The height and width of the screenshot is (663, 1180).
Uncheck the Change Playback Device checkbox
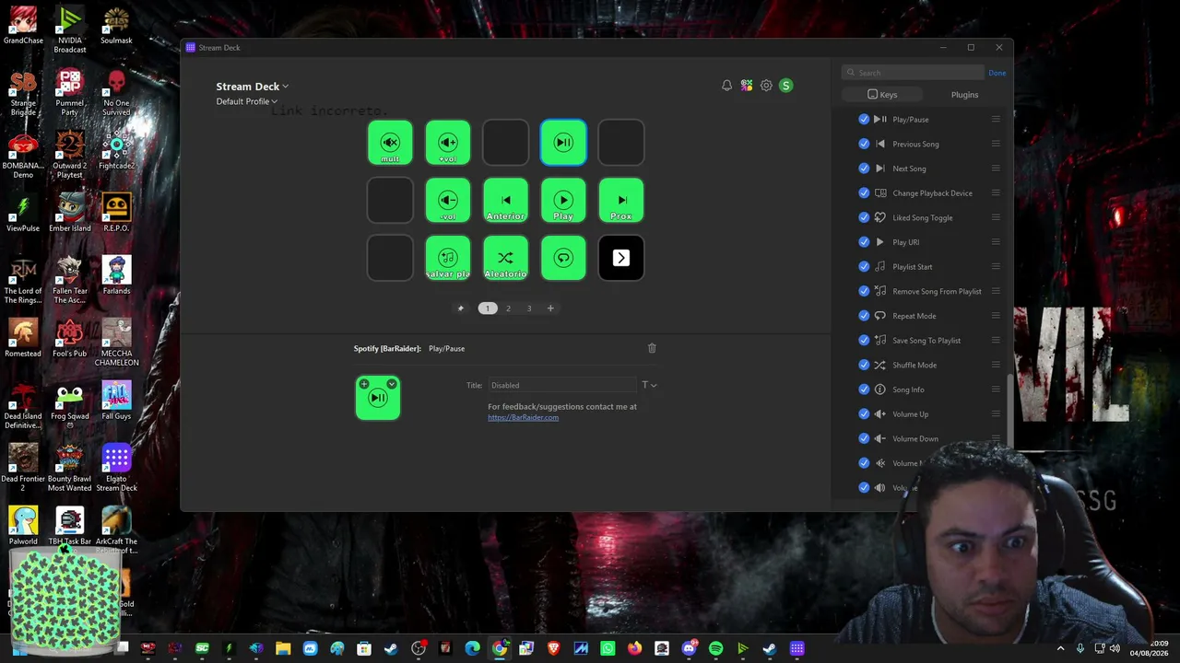[864, 193]
